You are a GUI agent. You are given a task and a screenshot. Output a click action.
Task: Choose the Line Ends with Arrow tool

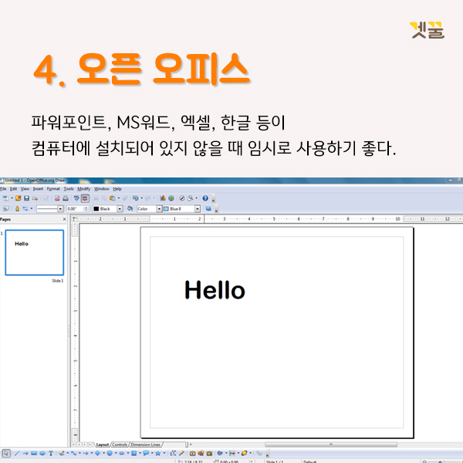coord(25,453)
